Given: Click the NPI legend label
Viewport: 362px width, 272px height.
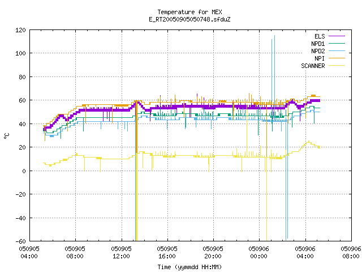Looking at the screenshot, I should point(320,58).
